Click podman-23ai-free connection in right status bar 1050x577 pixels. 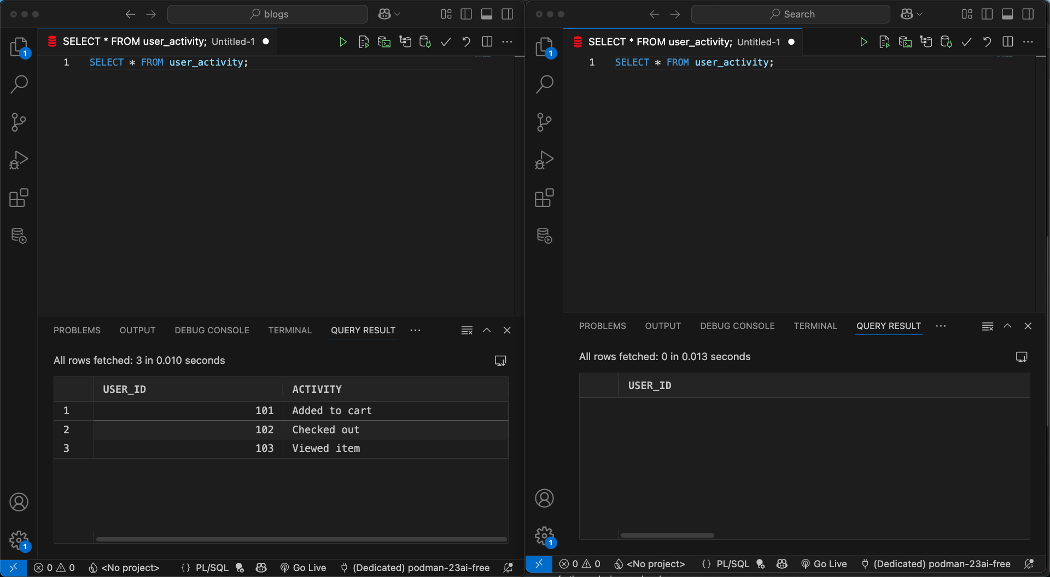pyautogui.click(x=936, y=564)
